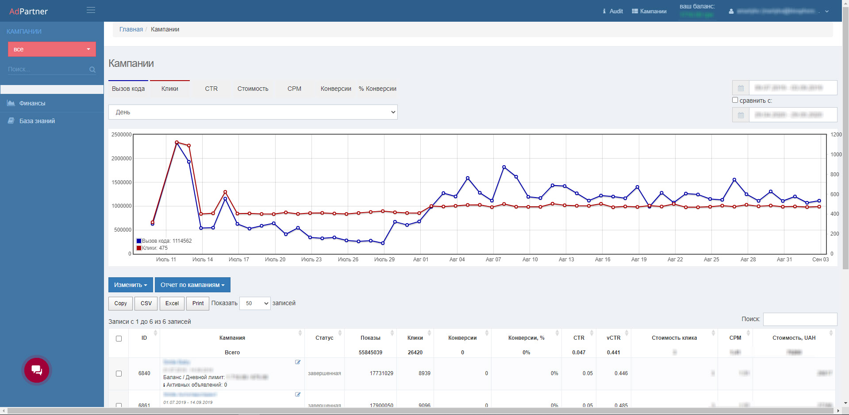
Task: Open the records-per-page dropdown showing 50
Action: tap(255, 303)
